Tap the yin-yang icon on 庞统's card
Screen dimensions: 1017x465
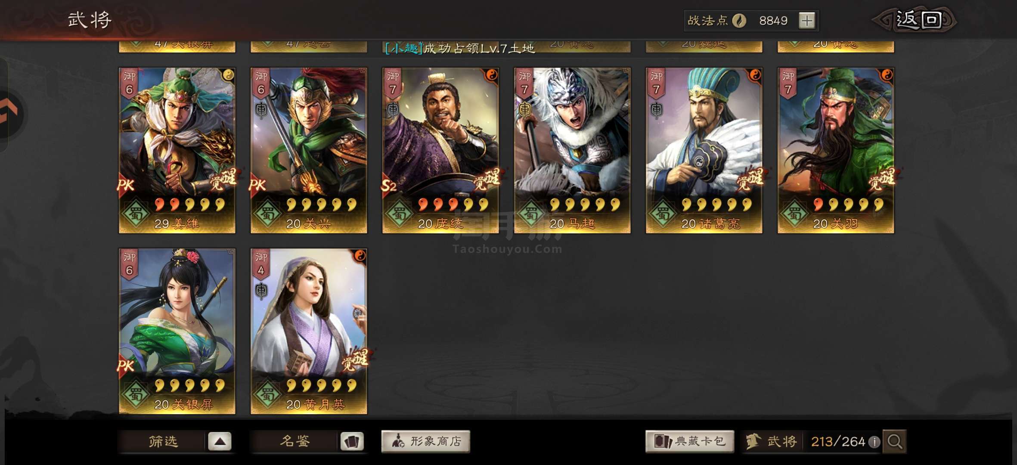[x=491, y=75]
